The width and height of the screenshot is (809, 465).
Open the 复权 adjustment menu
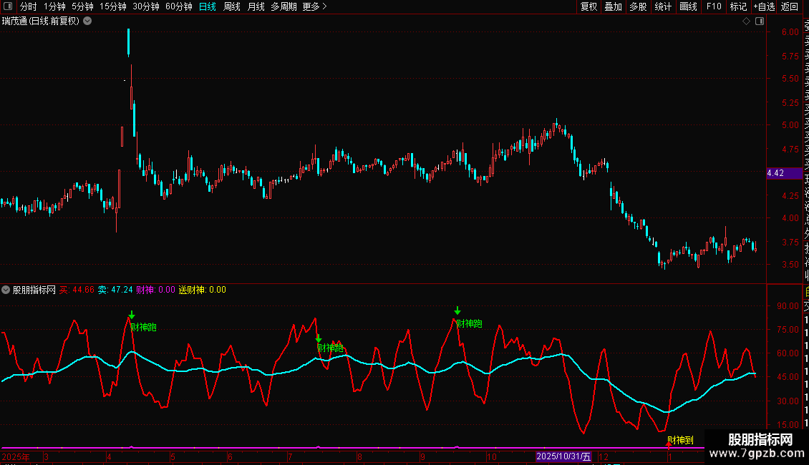coord(588,6)
